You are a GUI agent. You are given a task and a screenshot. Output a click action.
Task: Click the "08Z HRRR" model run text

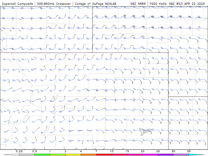tap(138, 4)
